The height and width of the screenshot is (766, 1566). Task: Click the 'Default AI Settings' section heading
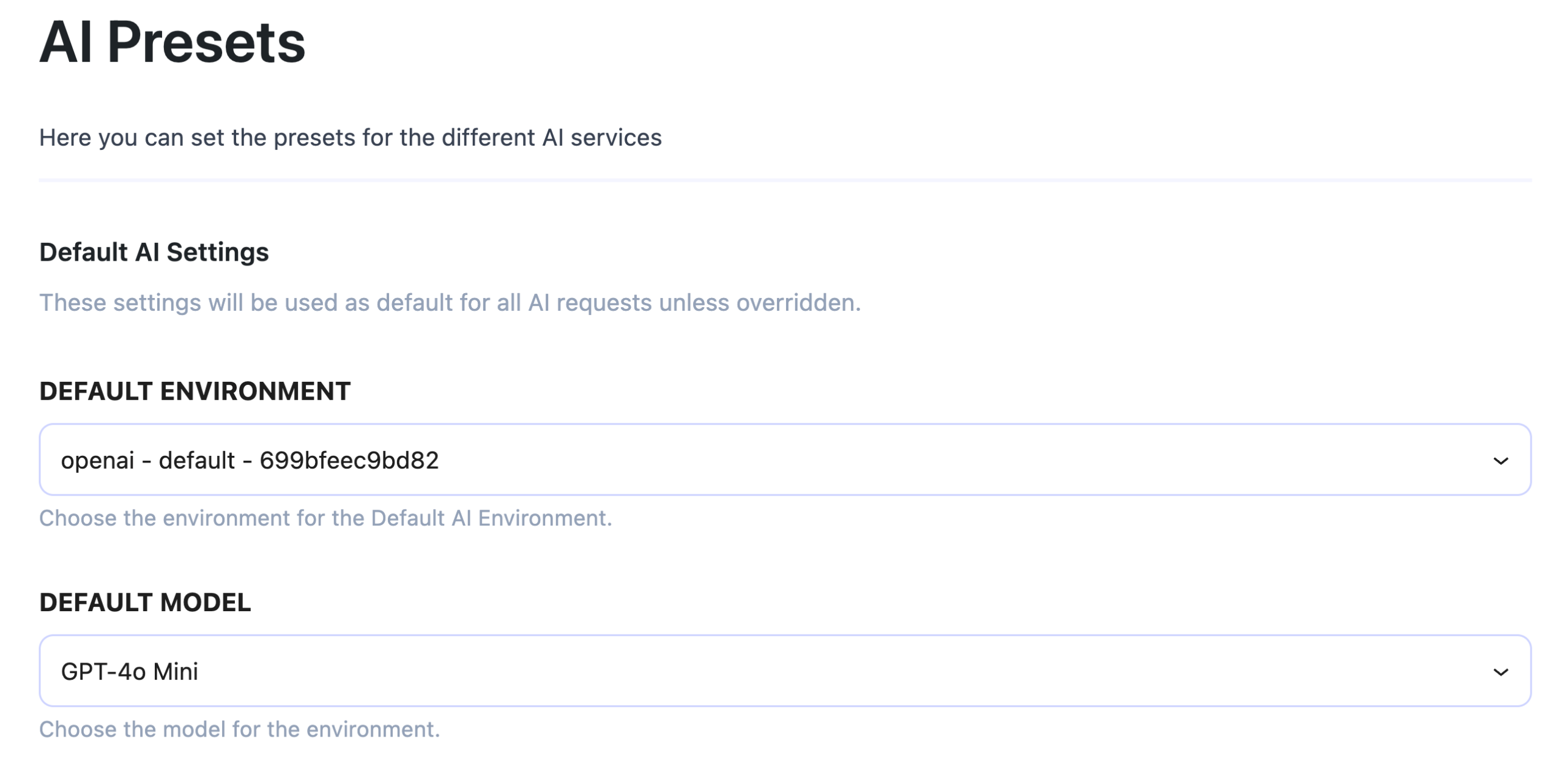(x=154, y=252)
